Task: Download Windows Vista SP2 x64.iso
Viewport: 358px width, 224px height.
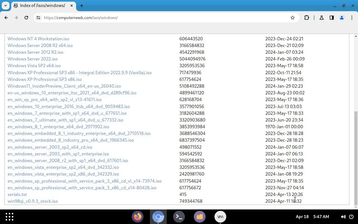Action: point(34,66)
